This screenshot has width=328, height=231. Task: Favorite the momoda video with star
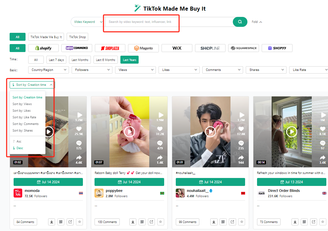[x=80, y=222]
